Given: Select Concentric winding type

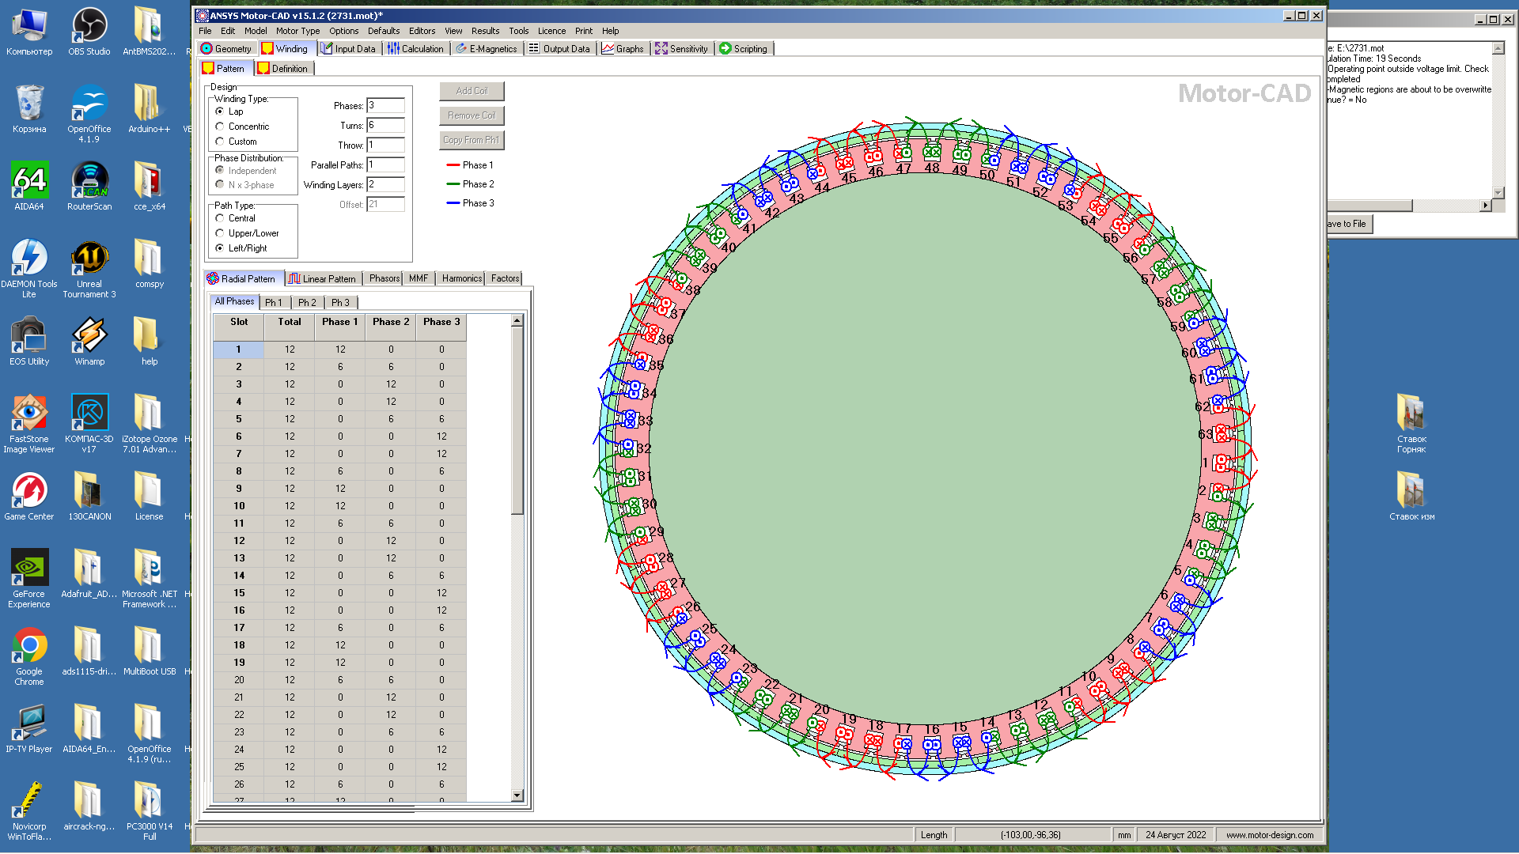Looking at the screenshot, I should [220, 127].
